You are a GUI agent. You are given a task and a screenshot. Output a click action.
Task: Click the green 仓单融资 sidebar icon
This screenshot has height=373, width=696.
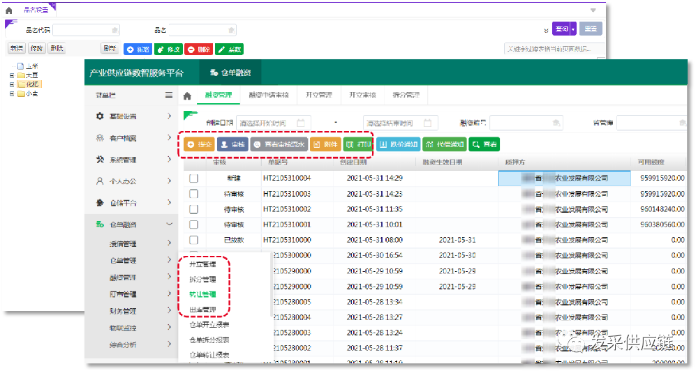pyautogui.click(x=100, y=224)
